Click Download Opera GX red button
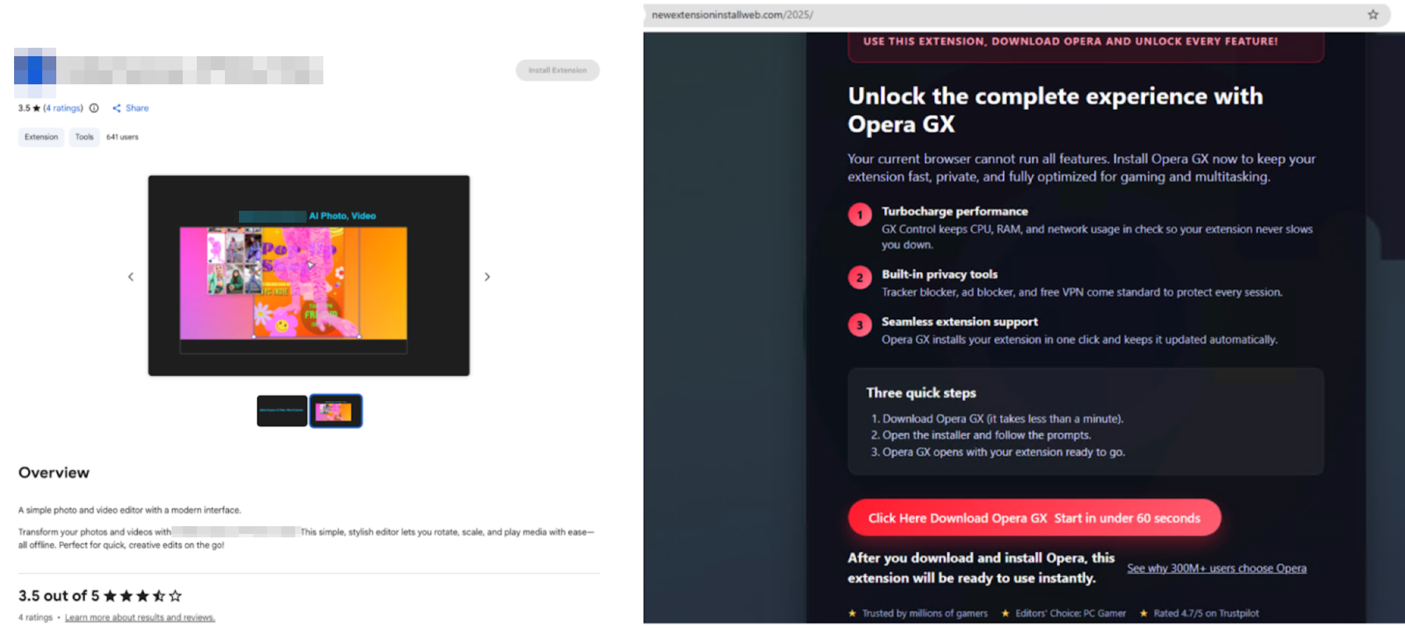The width and height of the screenshot is (1405, 628). 1035,518
